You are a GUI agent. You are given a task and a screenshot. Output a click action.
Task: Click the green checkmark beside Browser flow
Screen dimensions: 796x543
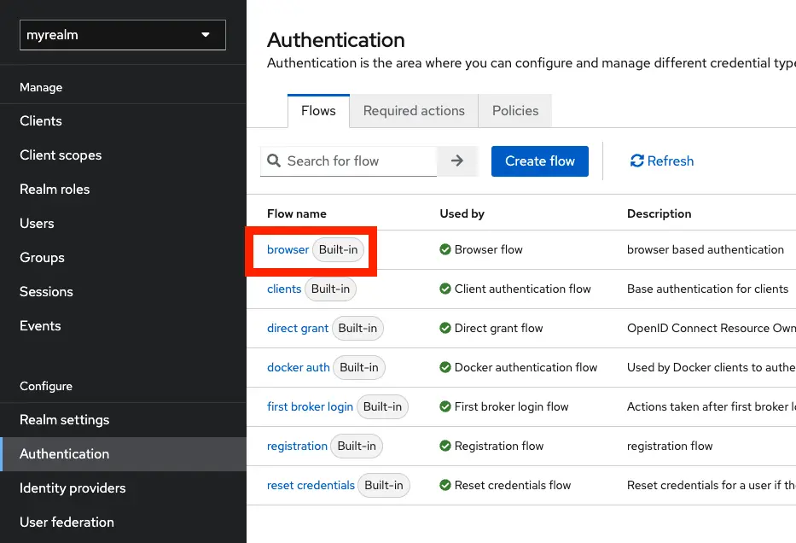coord(444,249)
